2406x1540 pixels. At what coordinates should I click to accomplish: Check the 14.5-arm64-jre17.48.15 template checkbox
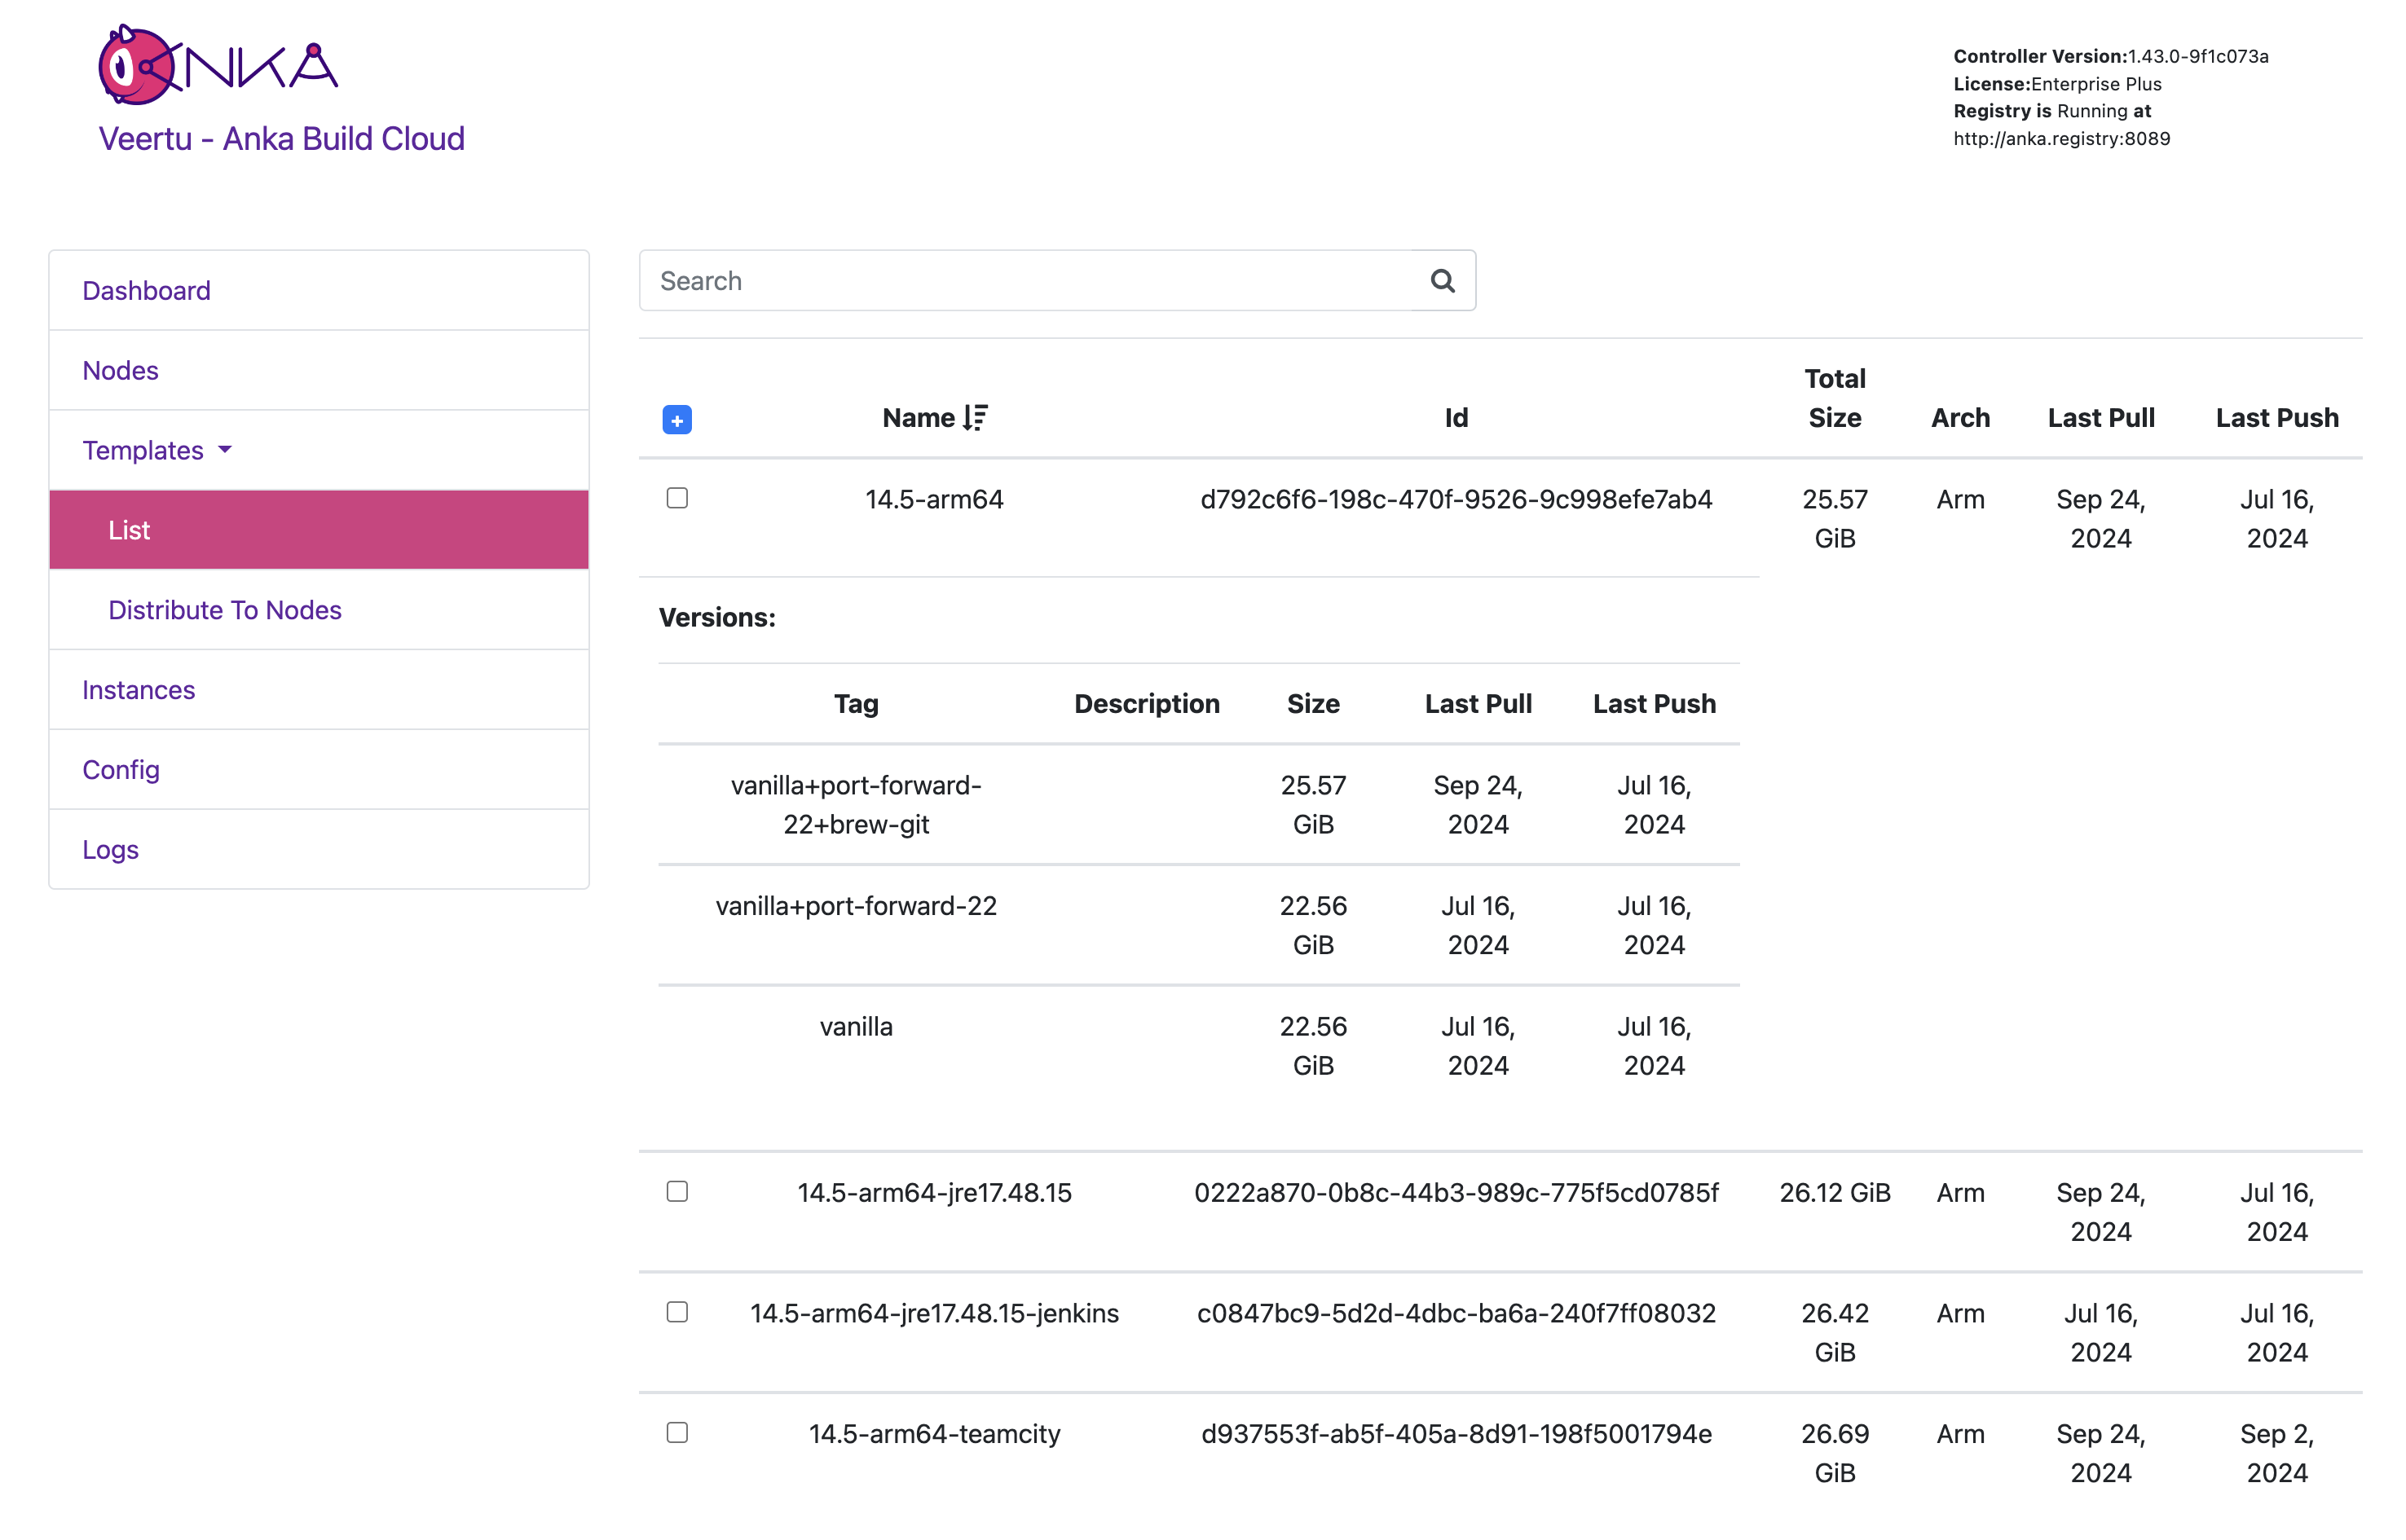[677, 1191]
